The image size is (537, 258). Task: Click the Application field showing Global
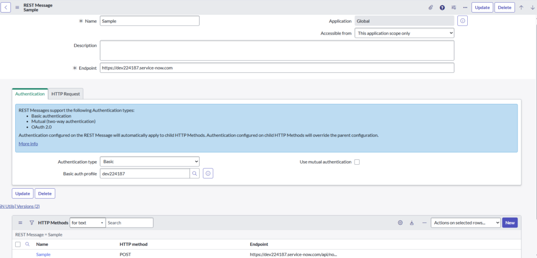pyautogui.click(x=404, y=21)
